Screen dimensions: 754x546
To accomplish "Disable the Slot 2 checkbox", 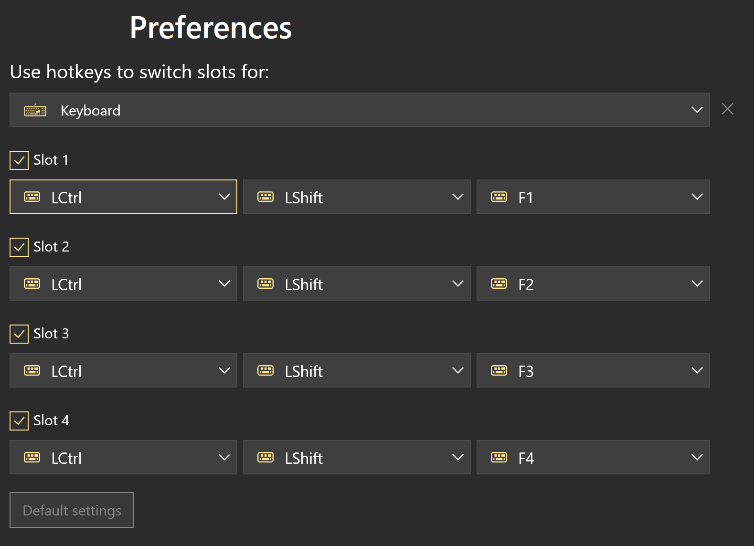I will click(19, 247).
